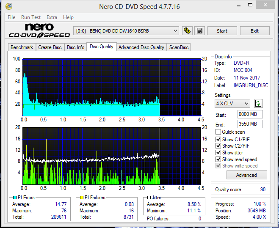279x228 pixels.
Task: Click the date value 11 Nov 2017
Action: pos(247,78)
